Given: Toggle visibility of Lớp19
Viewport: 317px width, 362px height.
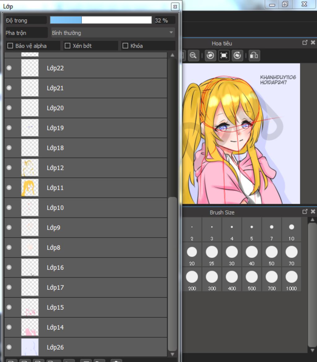Looking at the screenshot, I should pyautogui.click(x=9, y=128).
